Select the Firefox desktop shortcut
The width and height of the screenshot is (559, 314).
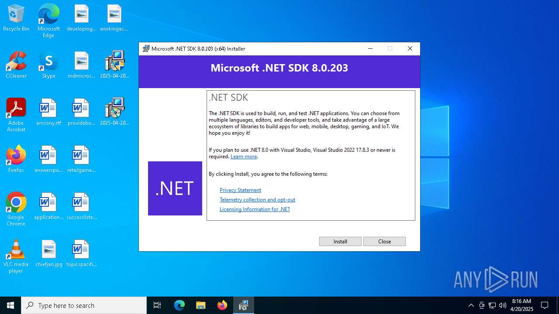tap(16, 159)
